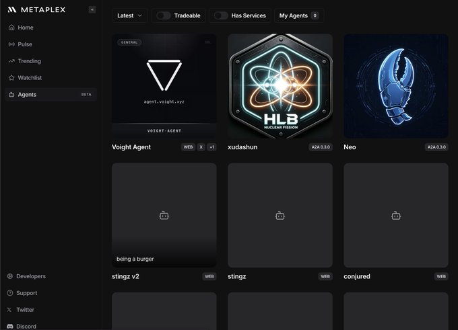Click the robot placeholder icon on stingz v2
The width and height of the screenshot is (458, 330).
point(164,216)
